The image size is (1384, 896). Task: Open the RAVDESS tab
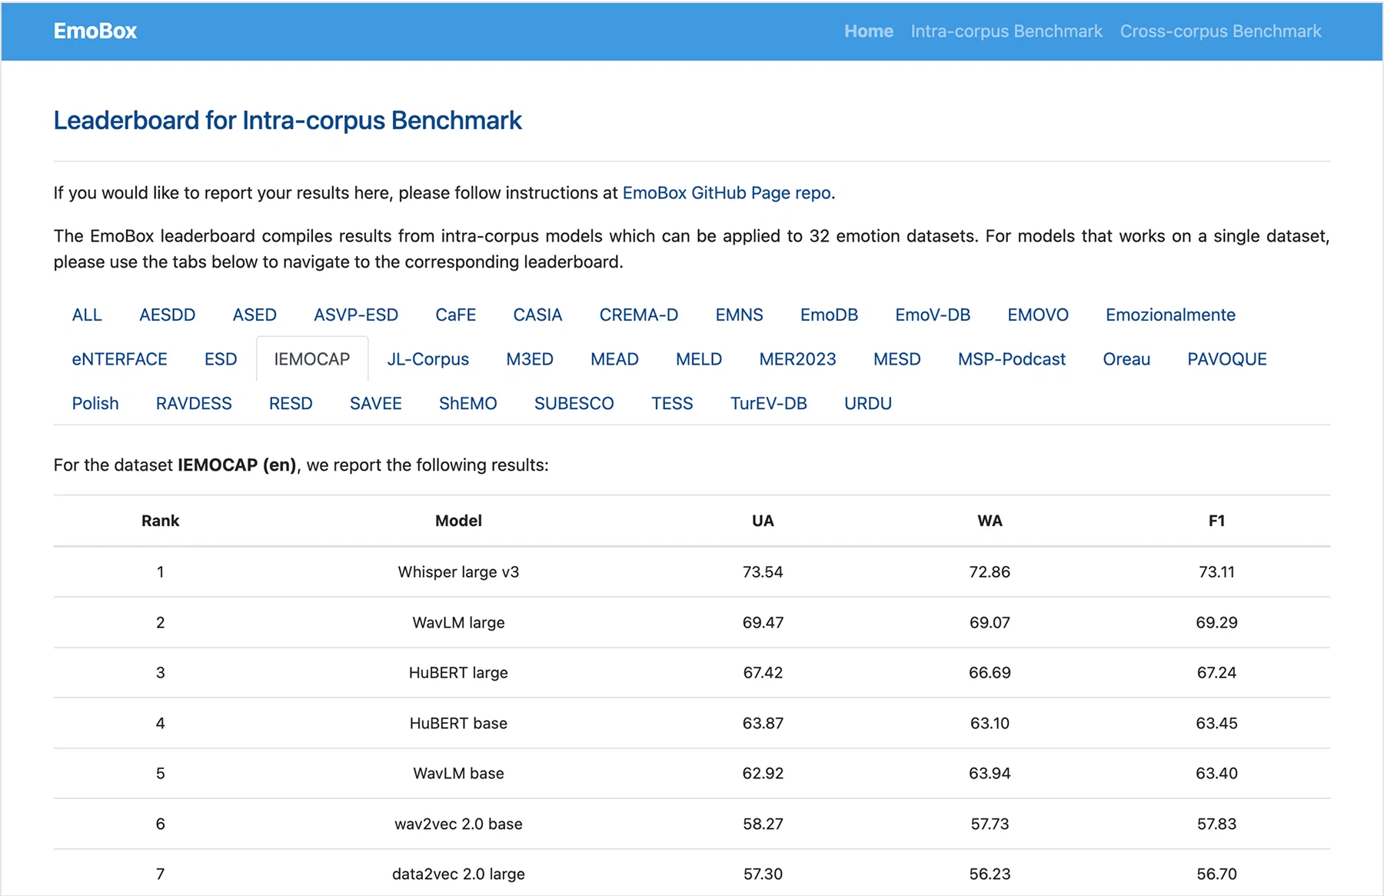point(194,404)
